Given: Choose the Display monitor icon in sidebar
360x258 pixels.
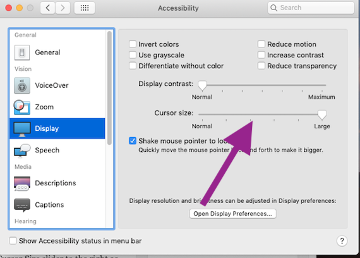Looking at the screenshot, I should (x=22, y=129).
